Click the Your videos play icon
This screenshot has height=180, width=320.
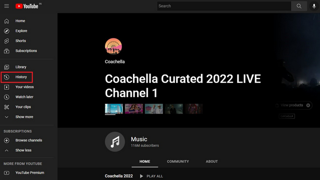(6, 87)
